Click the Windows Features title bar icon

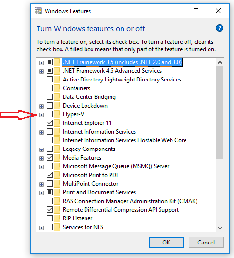[x=38, y=11]
